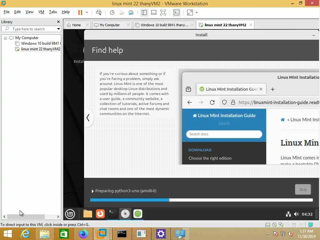320x240 pixels.
Task: Launch Firefox from Mint panel
Action: [x=100, y=214]
